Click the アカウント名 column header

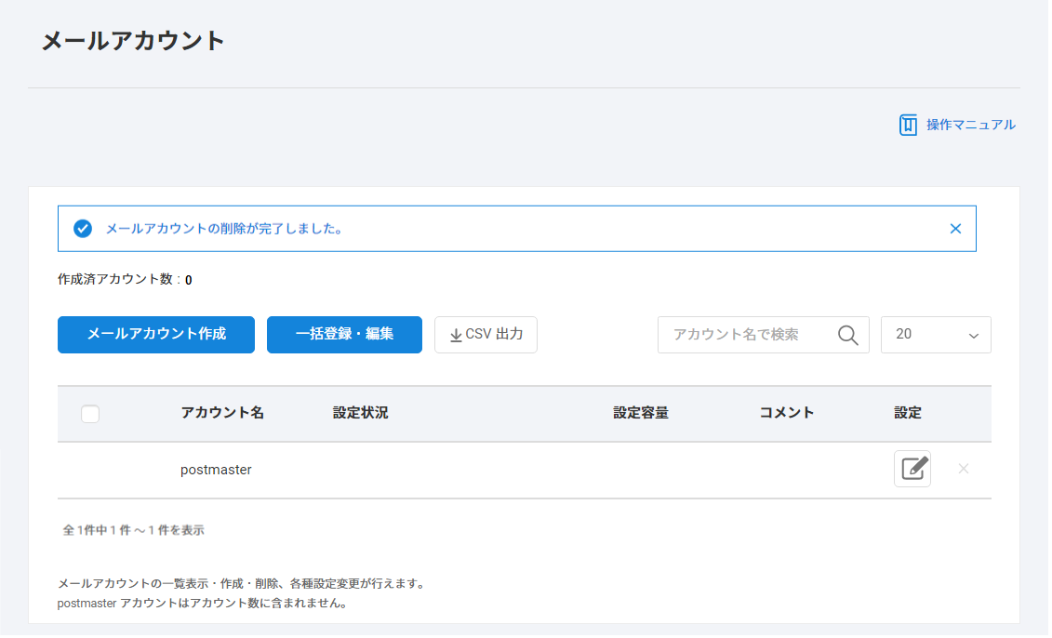(x=222, y=413)
